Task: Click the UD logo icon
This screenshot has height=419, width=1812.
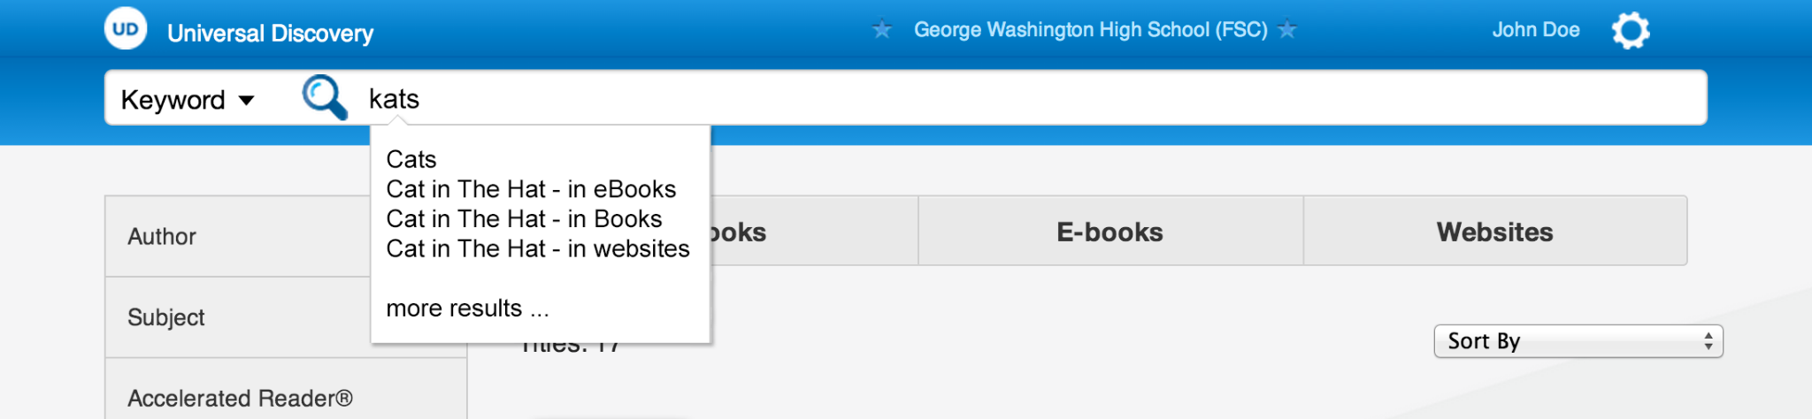Action: click(x=126, y=28)
